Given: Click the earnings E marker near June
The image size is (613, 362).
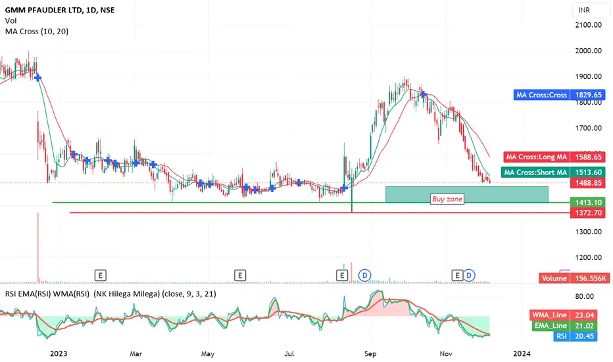Looking at the screenshot, I should click(240, 276).
